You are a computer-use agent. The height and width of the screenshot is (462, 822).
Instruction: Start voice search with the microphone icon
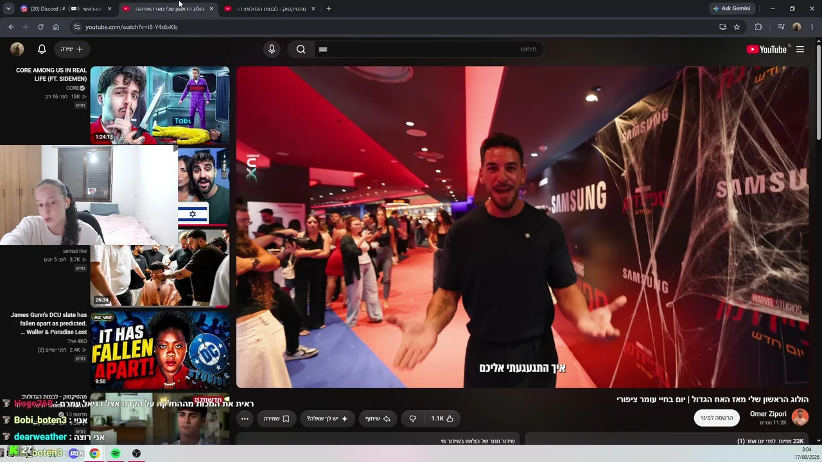(272, 49)
